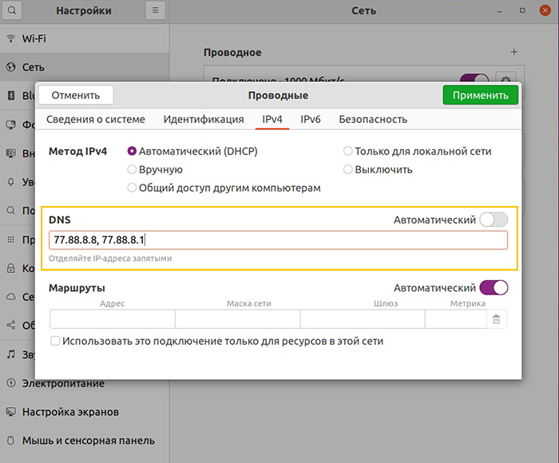Click the plus icon to add wired connection

click(513, 53)
